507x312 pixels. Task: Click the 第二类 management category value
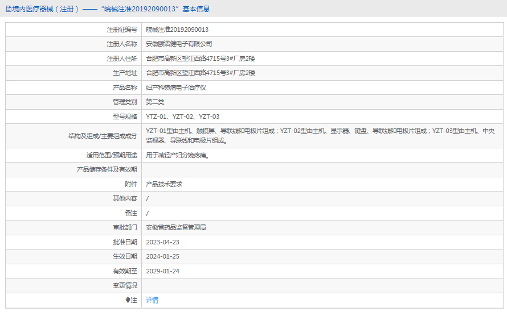coord(155,102)
